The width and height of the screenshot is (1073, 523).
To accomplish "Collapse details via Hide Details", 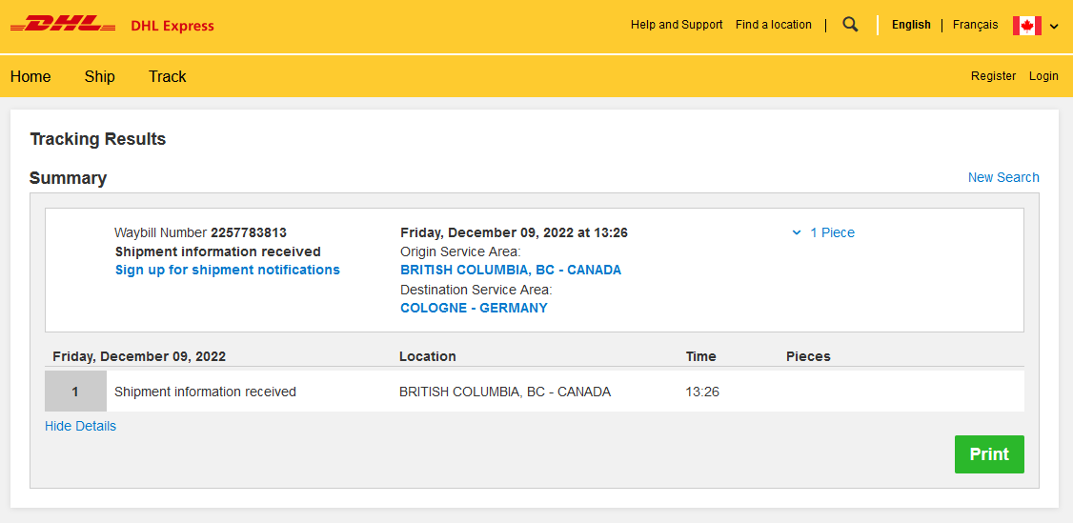I will (80, 426).
